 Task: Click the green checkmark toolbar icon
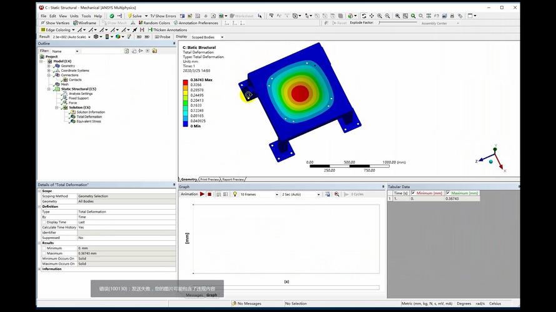112,16
